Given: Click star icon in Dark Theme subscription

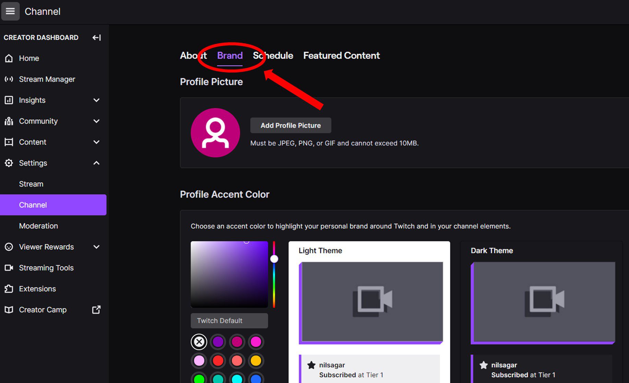Looking at the screenshot, I should (x=484, y=365).
